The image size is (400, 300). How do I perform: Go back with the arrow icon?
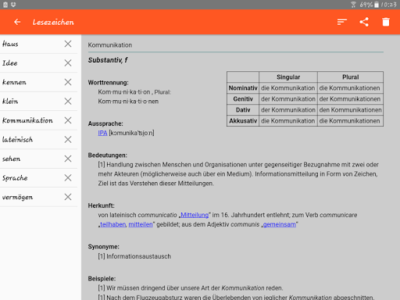(x=17, y=22)
